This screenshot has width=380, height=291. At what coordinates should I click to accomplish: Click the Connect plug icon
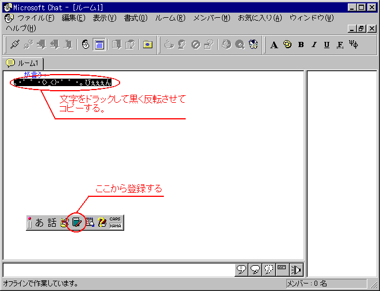pyautogui.click(x=15, y=45)
